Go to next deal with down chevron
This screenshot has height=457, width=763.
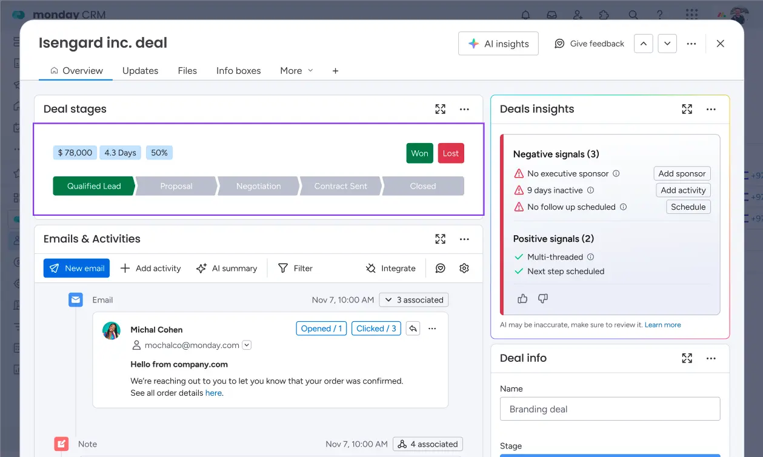tap(667, 44)
